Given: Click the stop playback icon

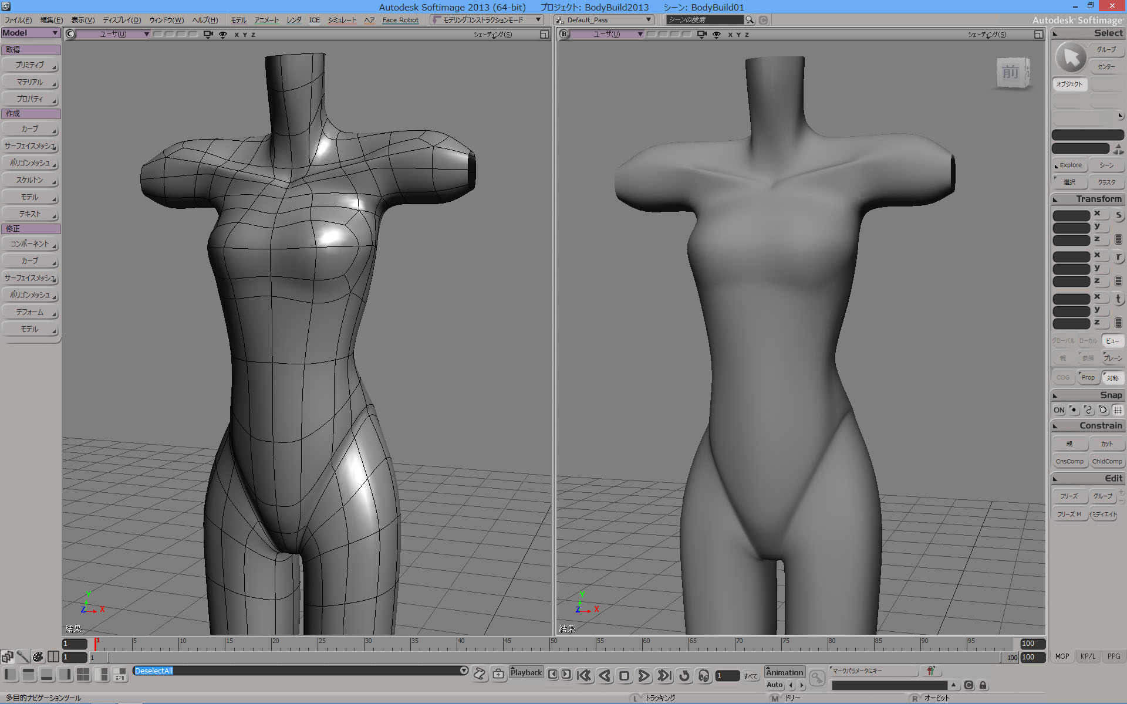Looking at the screenshot, I should (624, 675).
